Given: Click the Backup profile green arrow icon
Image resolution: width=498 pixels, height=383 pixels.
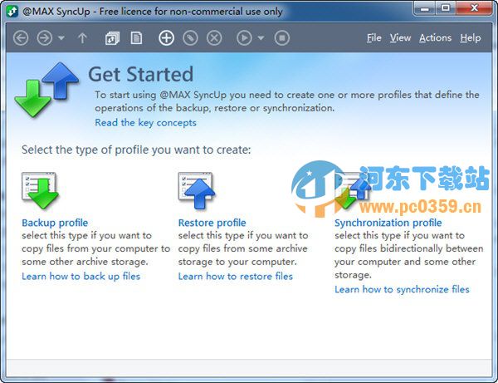Looking at the screenshot, I should tap(40, 190).
